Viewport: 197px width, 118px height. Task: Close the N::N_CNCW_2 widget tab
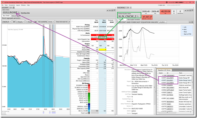(x=128, y=7)
